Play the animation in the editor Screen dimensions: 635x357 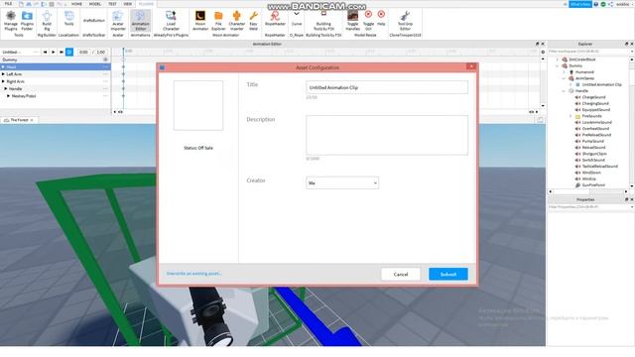coord(53,52)
